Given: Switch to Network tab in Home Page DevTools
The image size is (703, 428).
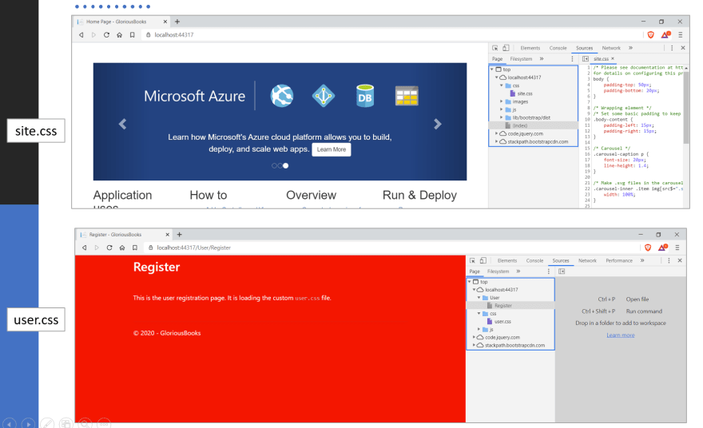Looking at the screenshot, I should [611, 48].
